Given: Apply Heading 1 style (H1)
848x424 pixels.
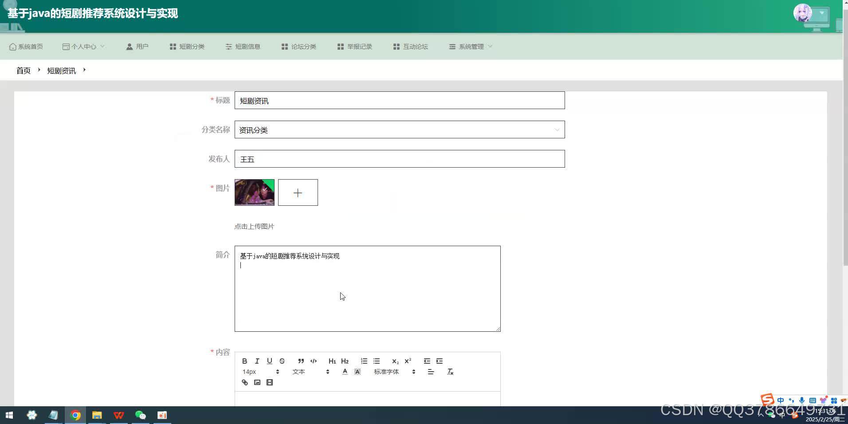Looking at the screenshot, I should (332, 361).
